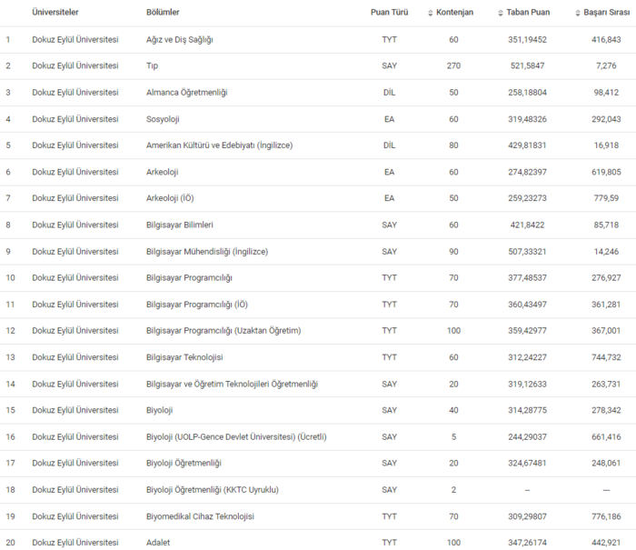636x550 pixels.
Task: Click Dokuz Eylül Üniversitesi in the Sosyoloji row
Action: (75, 119)
